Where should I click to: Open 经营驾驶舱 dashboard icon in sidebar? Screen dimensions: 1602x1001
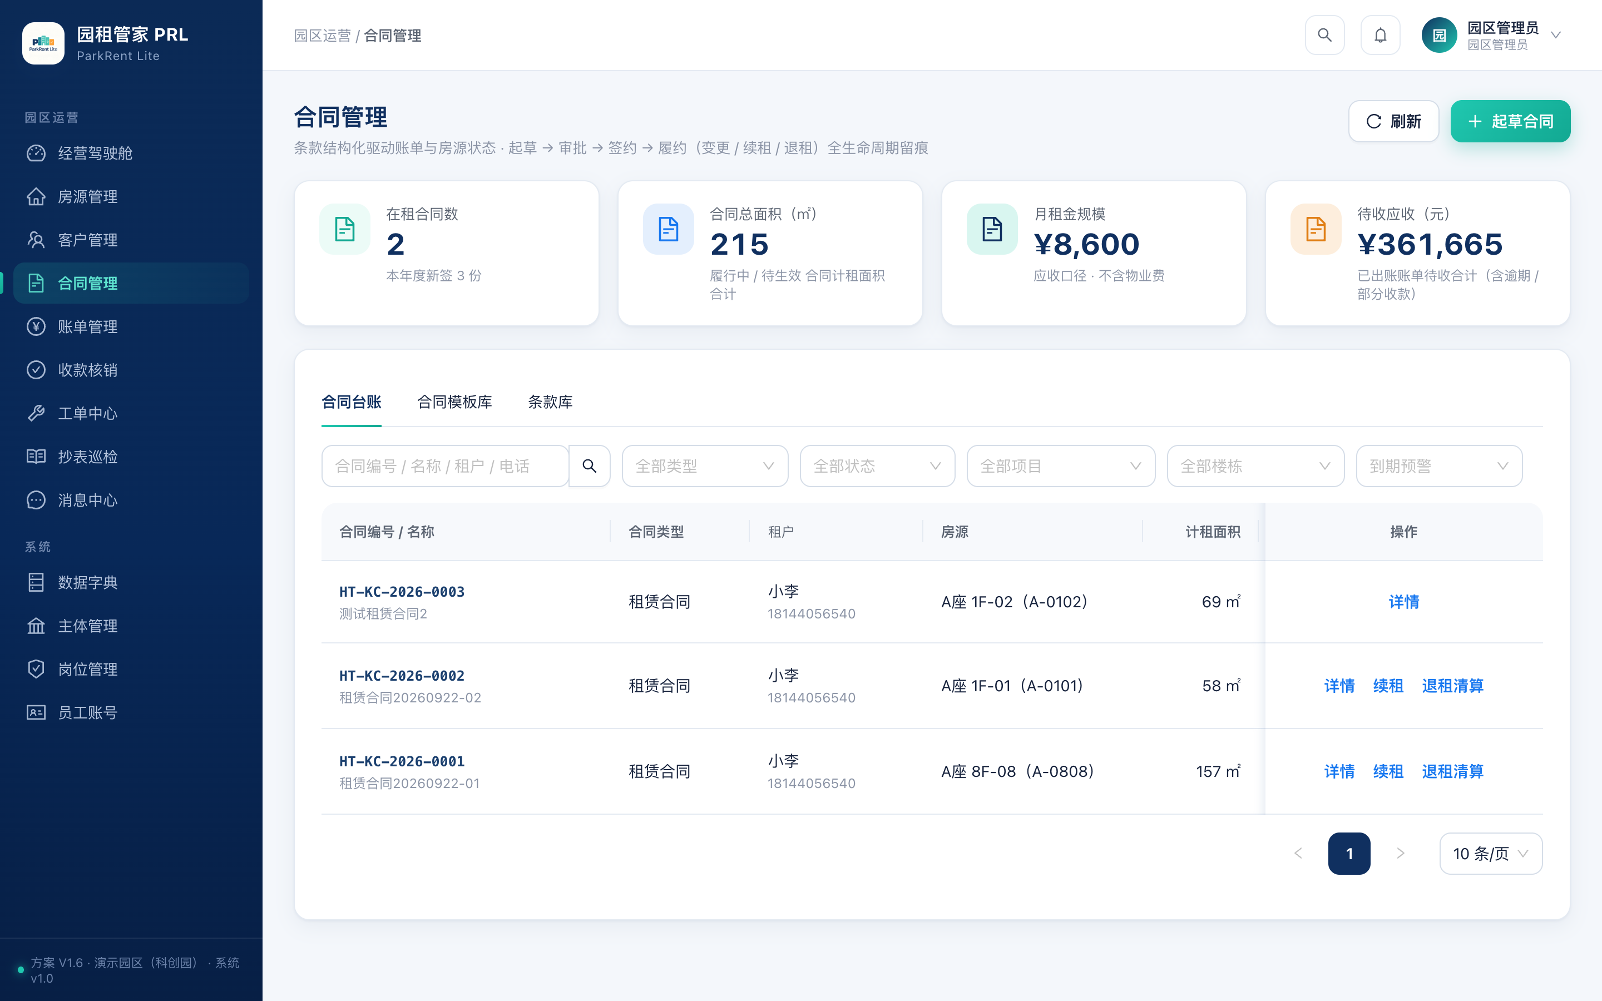tap(36, 153)
